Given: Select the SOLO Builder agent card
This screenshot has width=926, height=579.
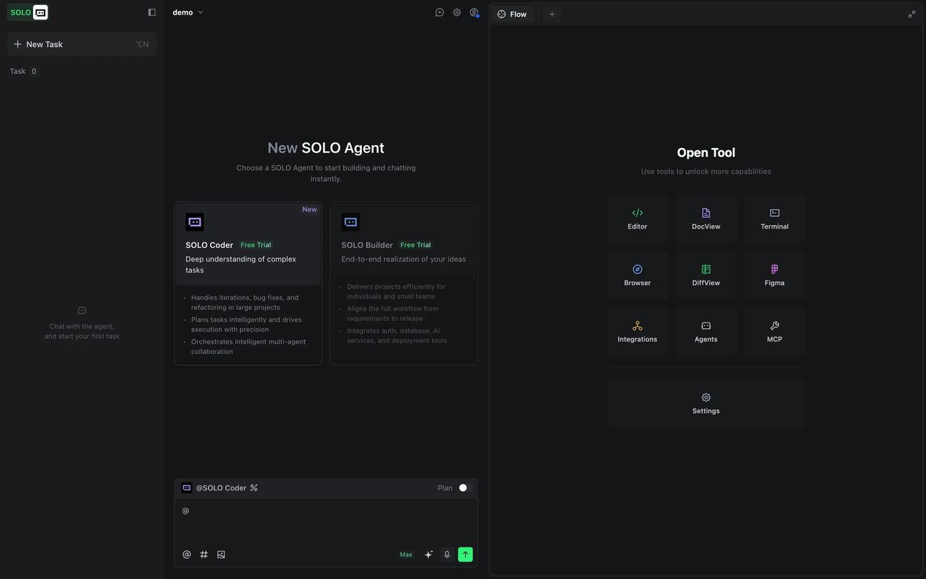Looking at the screenshot, I should (x=404, y=282).
